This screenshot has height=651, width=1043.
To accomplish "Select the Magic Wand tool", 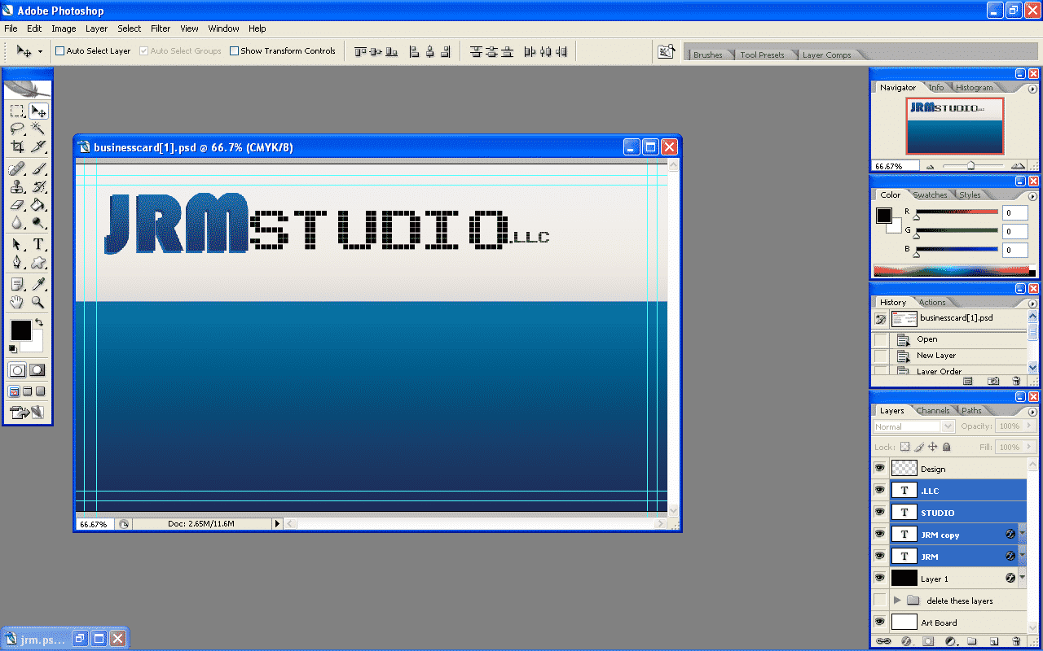I will 37,129.
